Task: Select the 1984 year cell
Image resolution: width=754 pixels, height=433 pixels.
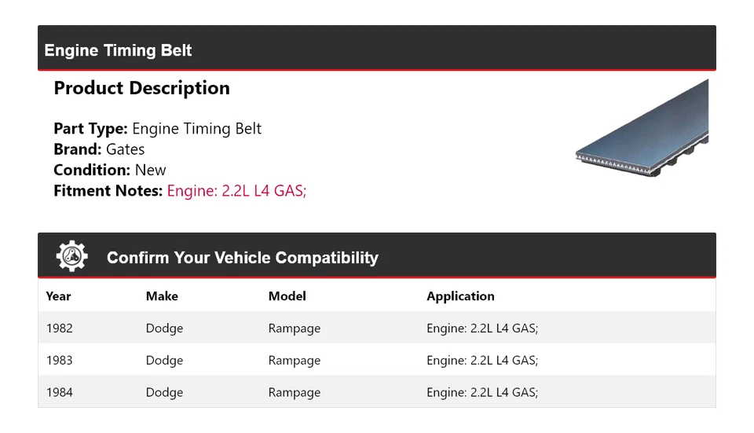Action: pos(60,392)
